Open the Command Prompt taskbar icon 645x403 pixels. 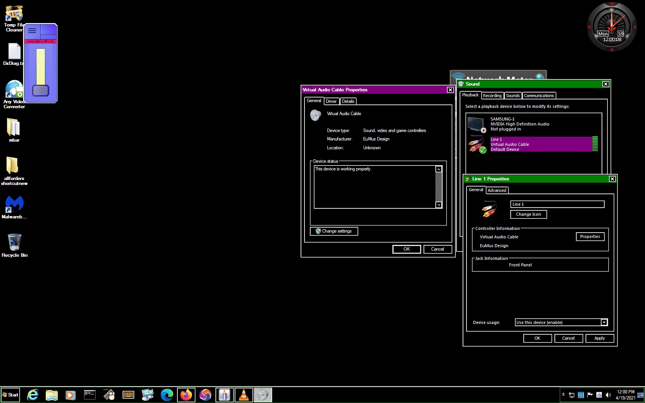[90, 395]
